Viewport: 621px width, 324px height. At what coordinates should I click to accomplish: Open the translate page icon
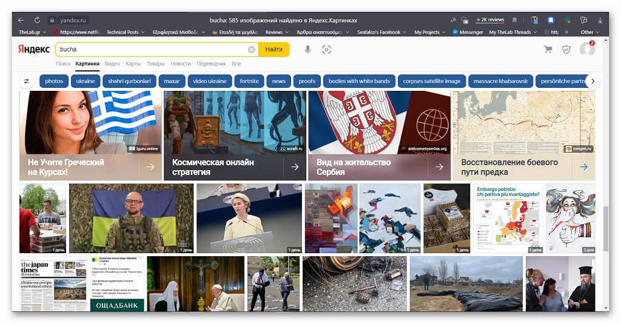click(x=453, y=20)
